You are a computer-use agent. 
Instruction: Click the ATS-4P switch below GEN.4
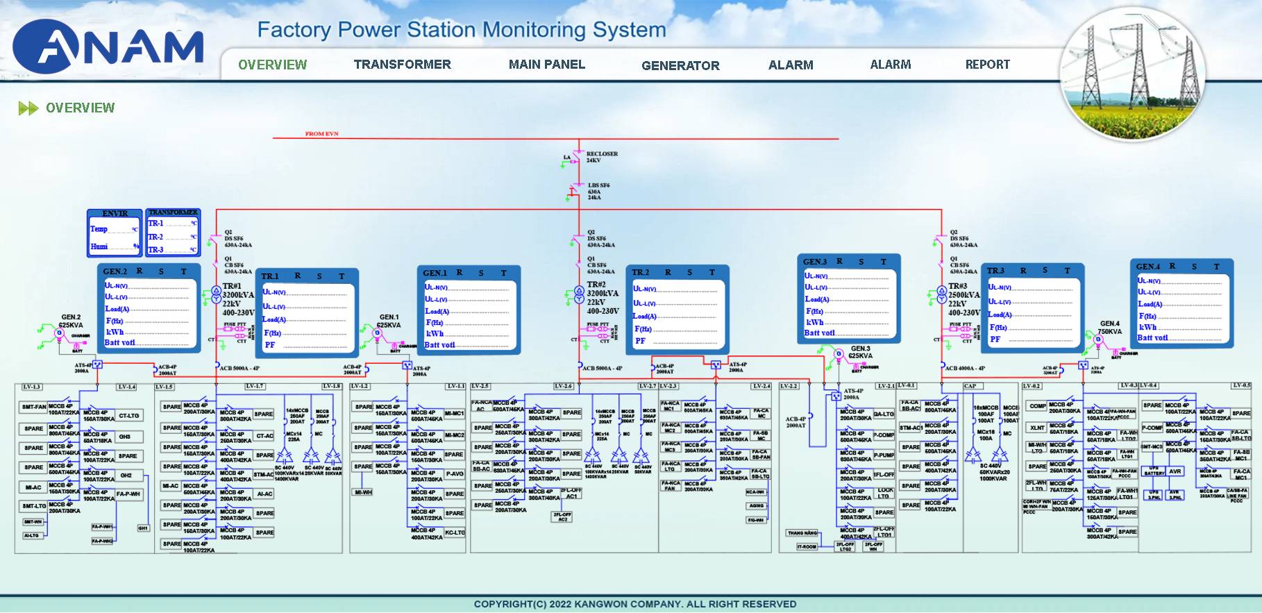pos(1083,365)
